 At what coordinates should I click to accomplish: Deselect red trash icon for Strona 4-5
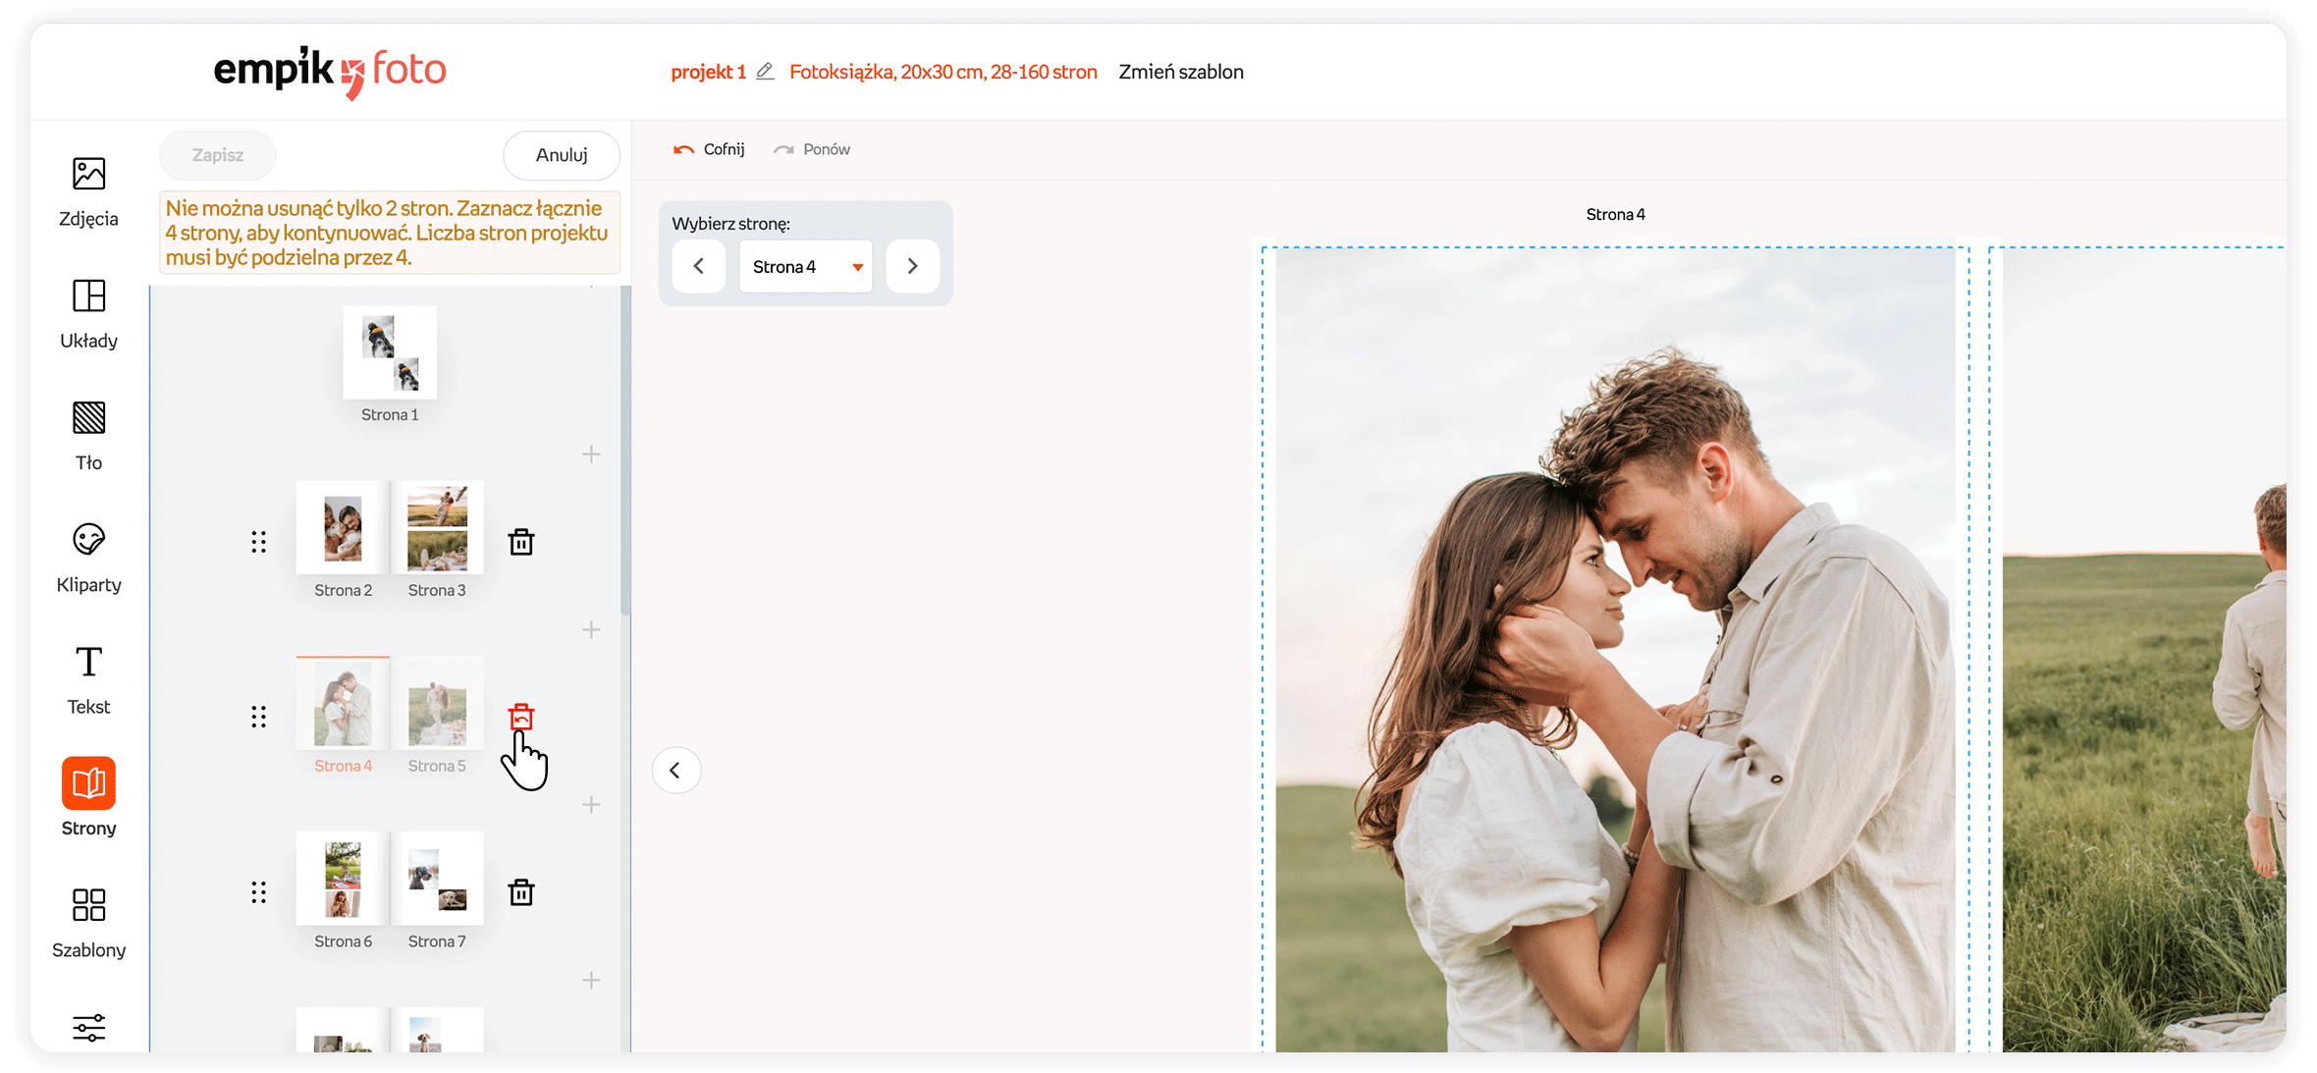click(521, 717)
